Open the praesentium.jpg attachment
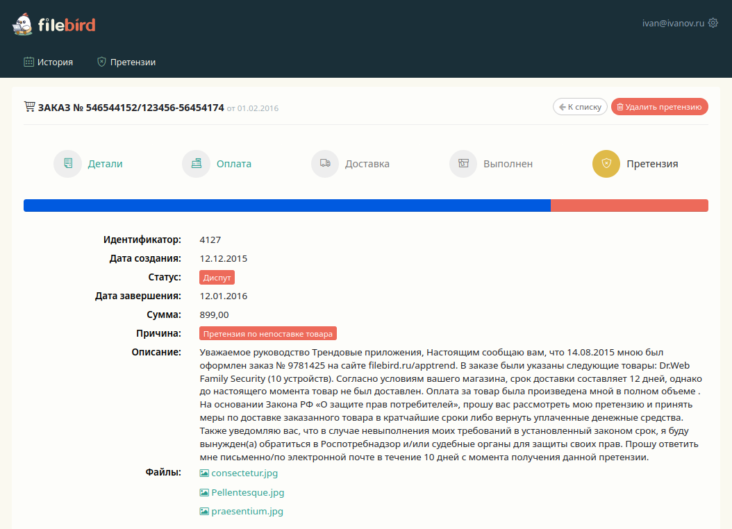 click(247, 512)
